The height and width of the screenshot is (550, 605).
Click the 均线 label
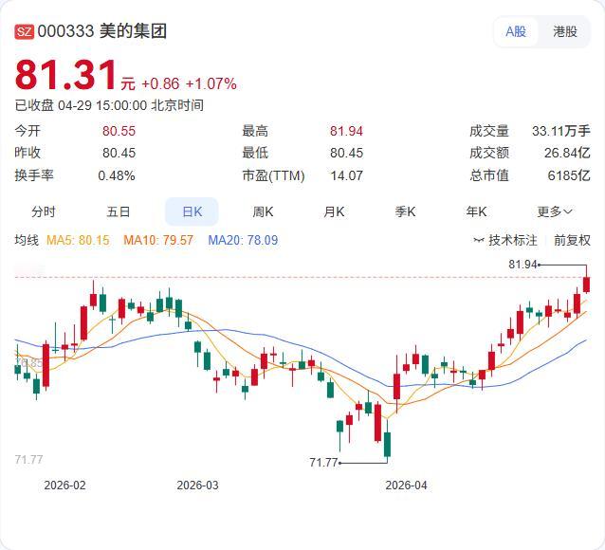click(x=27, y=240)
